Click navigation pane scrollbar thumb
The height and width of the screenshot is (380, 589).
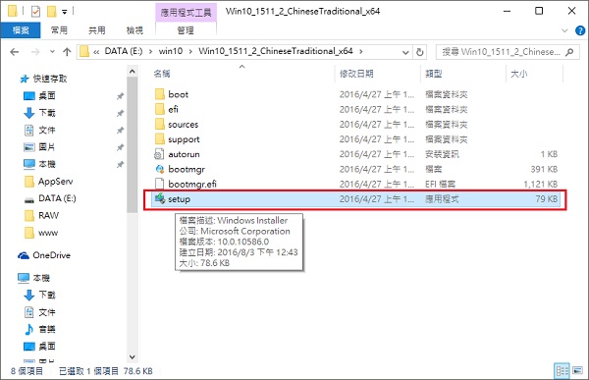coord(132,144)
